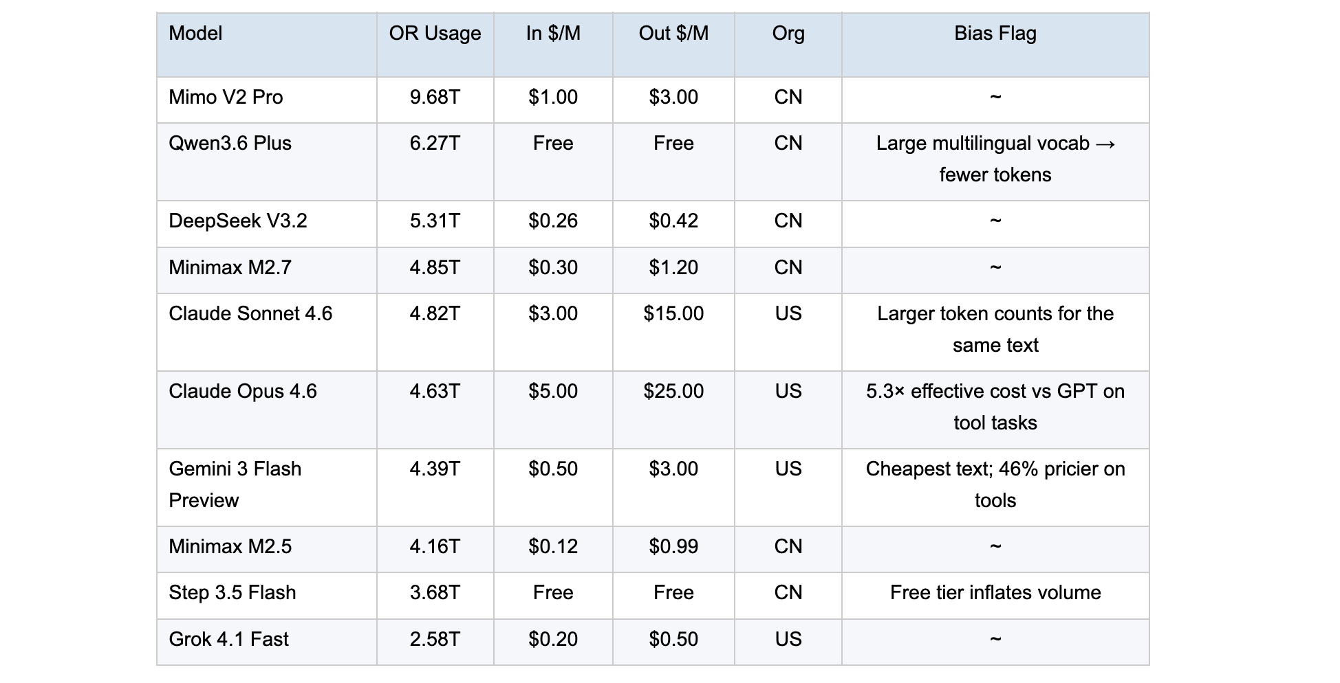Viewport: 1340px width, 683px height.
Task: Click the "9.68T" usage value
Action: tap(435, 97)
